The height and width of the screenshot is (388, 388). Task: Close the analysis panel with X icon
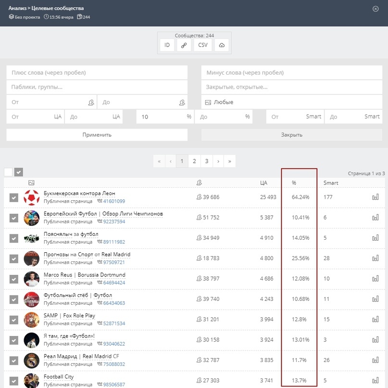[x=375, y=9]
